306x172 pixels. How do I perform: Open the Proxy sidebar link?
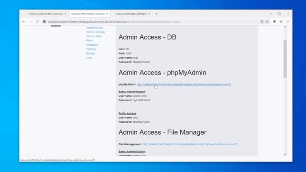tap(89, 41)
